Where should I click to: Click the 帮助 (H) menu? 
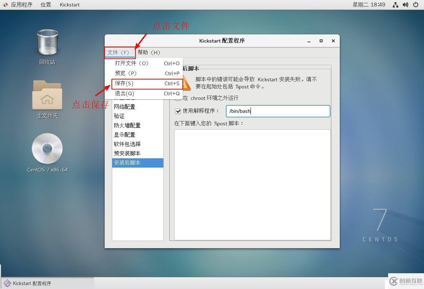149,52
